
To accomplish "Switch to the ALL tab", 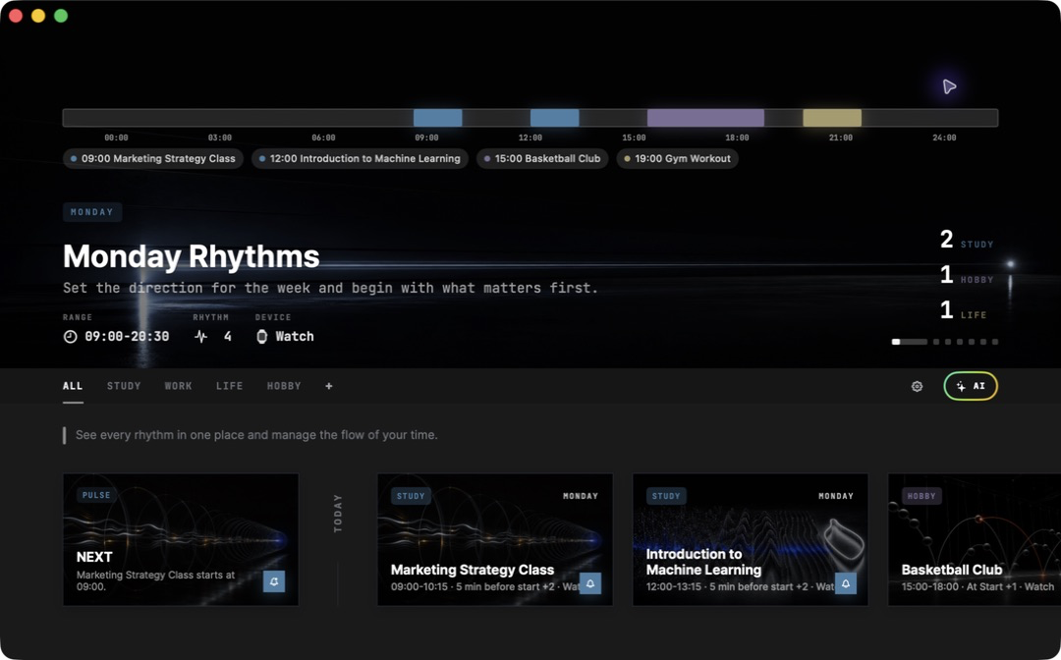I will pos(73,386).
